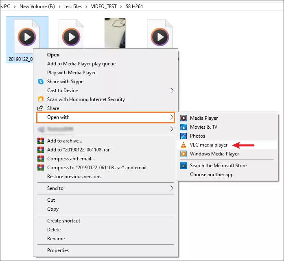
Task: Click the Skype icon in context menu
Action: (41, 82)
